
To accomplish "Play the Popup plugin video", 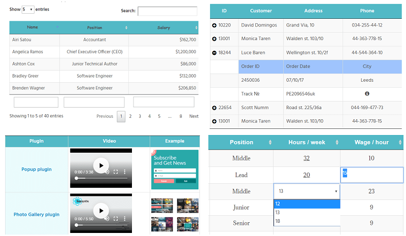I will [x=101, y=165].
